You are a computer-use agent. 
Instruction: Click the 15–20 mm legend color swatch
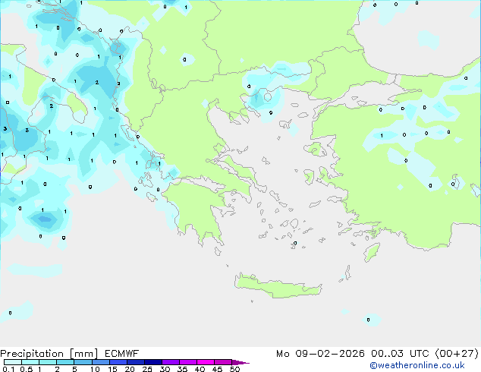[118, 362]
